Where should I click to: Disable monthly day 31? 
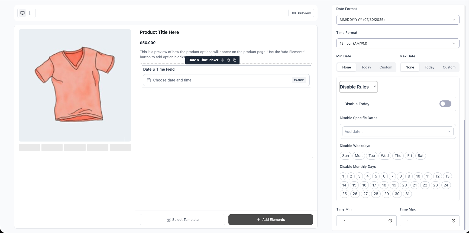407,194
